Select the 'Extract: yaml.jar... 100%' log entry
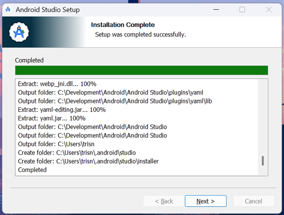The width and height of the screenshot is (284, 215). (x=52, y=118)
